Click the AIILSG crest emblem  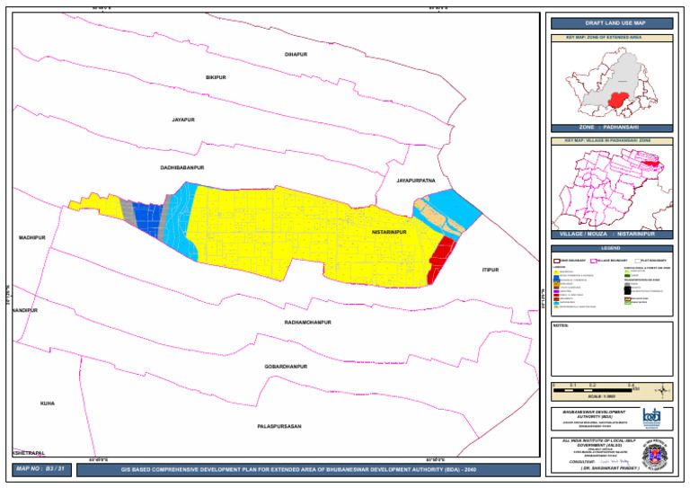(656, 454)
